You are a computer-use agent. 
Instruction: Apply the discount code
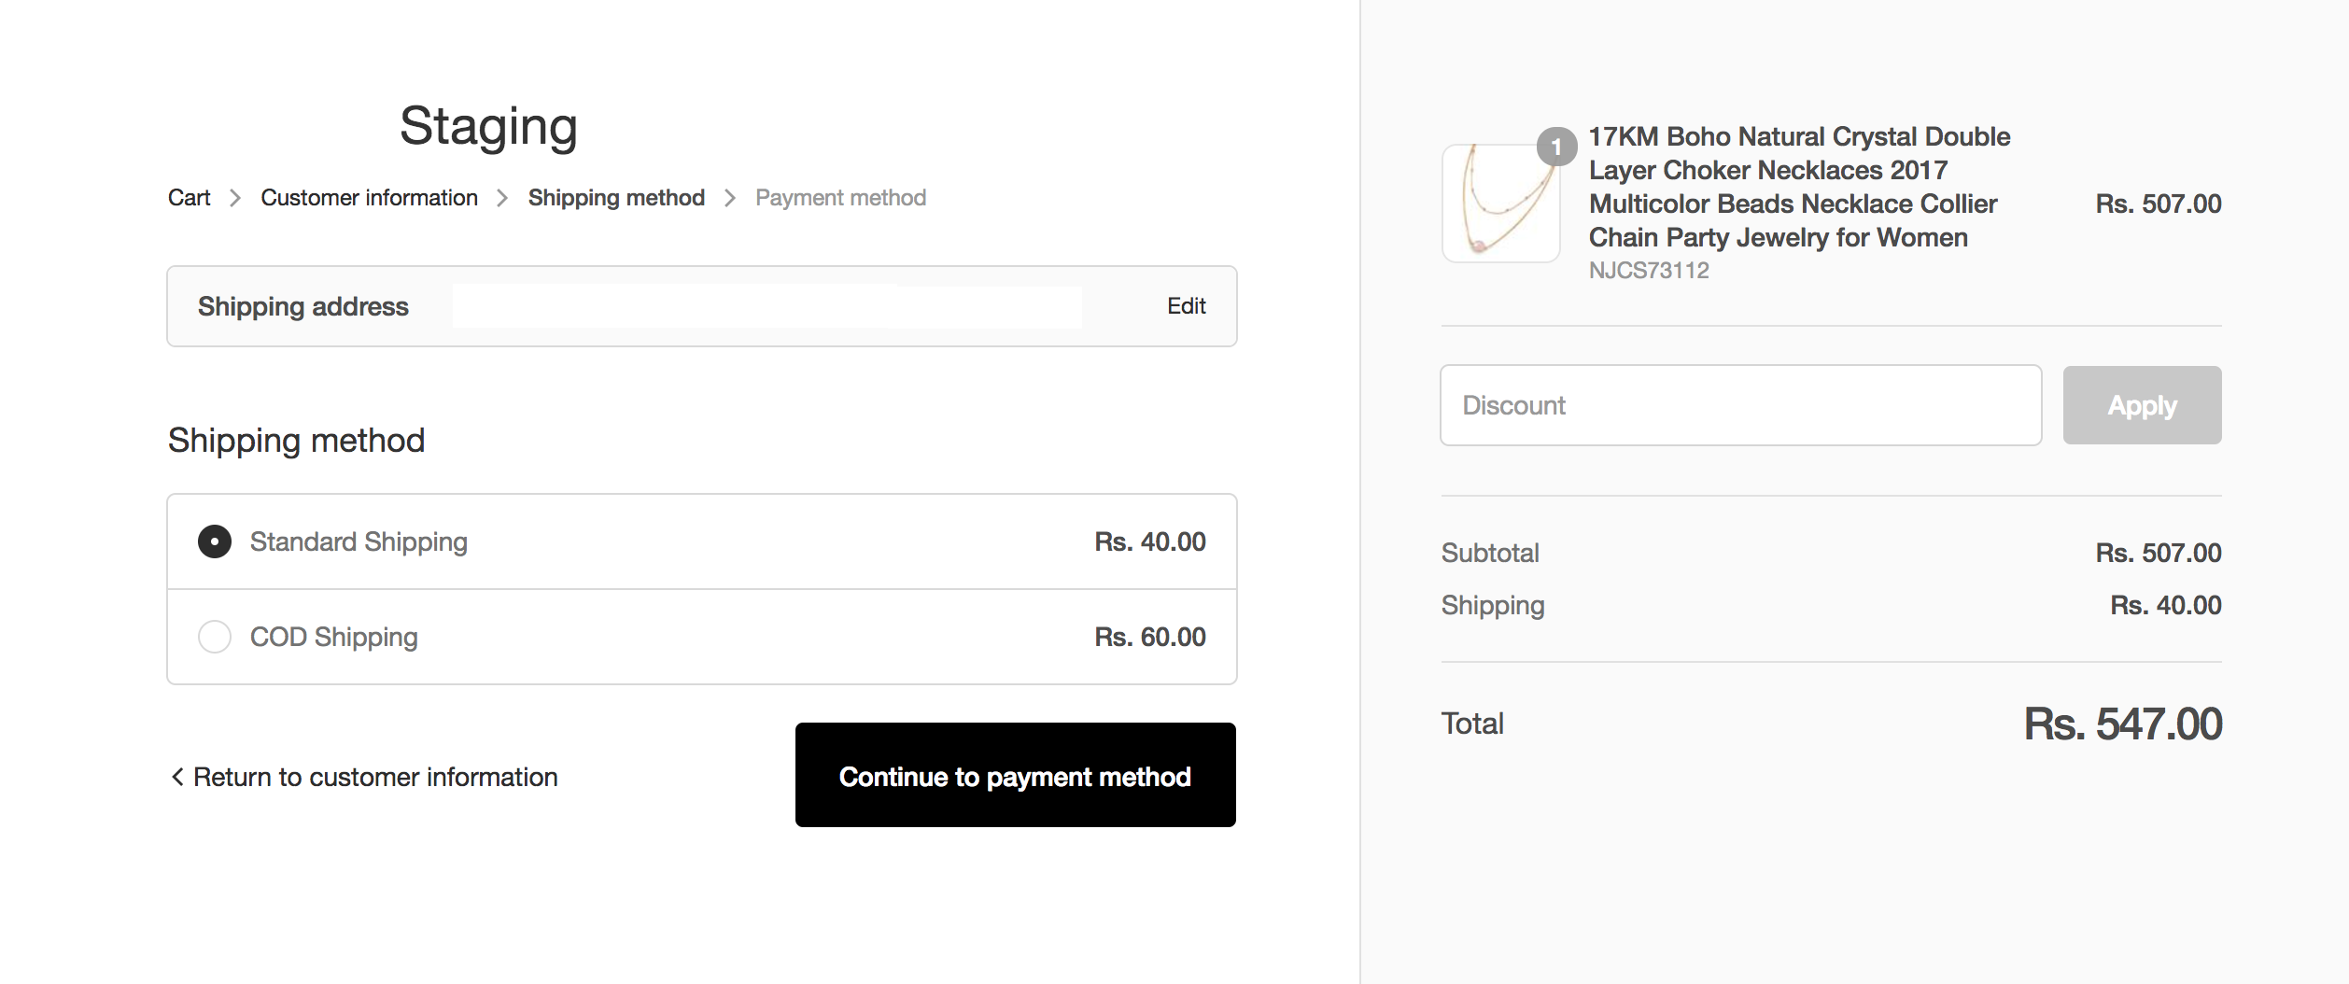(x=2142, y=405)
